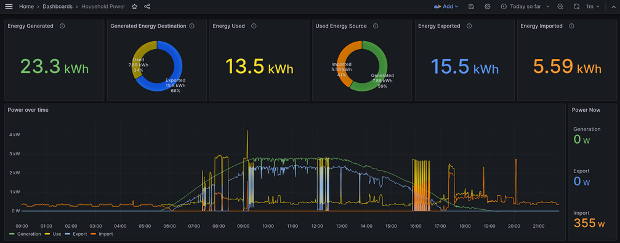Go to Home breadcrumb

[26, 6]
